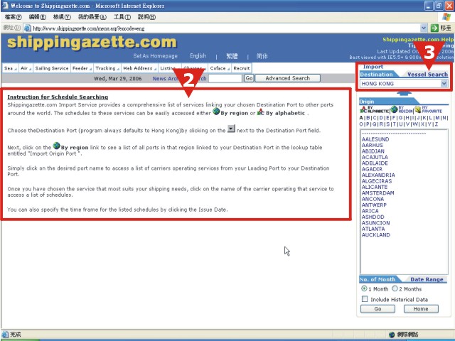Click the IE document icon in the title bar
Screen dimensions: 455x341
5,6
